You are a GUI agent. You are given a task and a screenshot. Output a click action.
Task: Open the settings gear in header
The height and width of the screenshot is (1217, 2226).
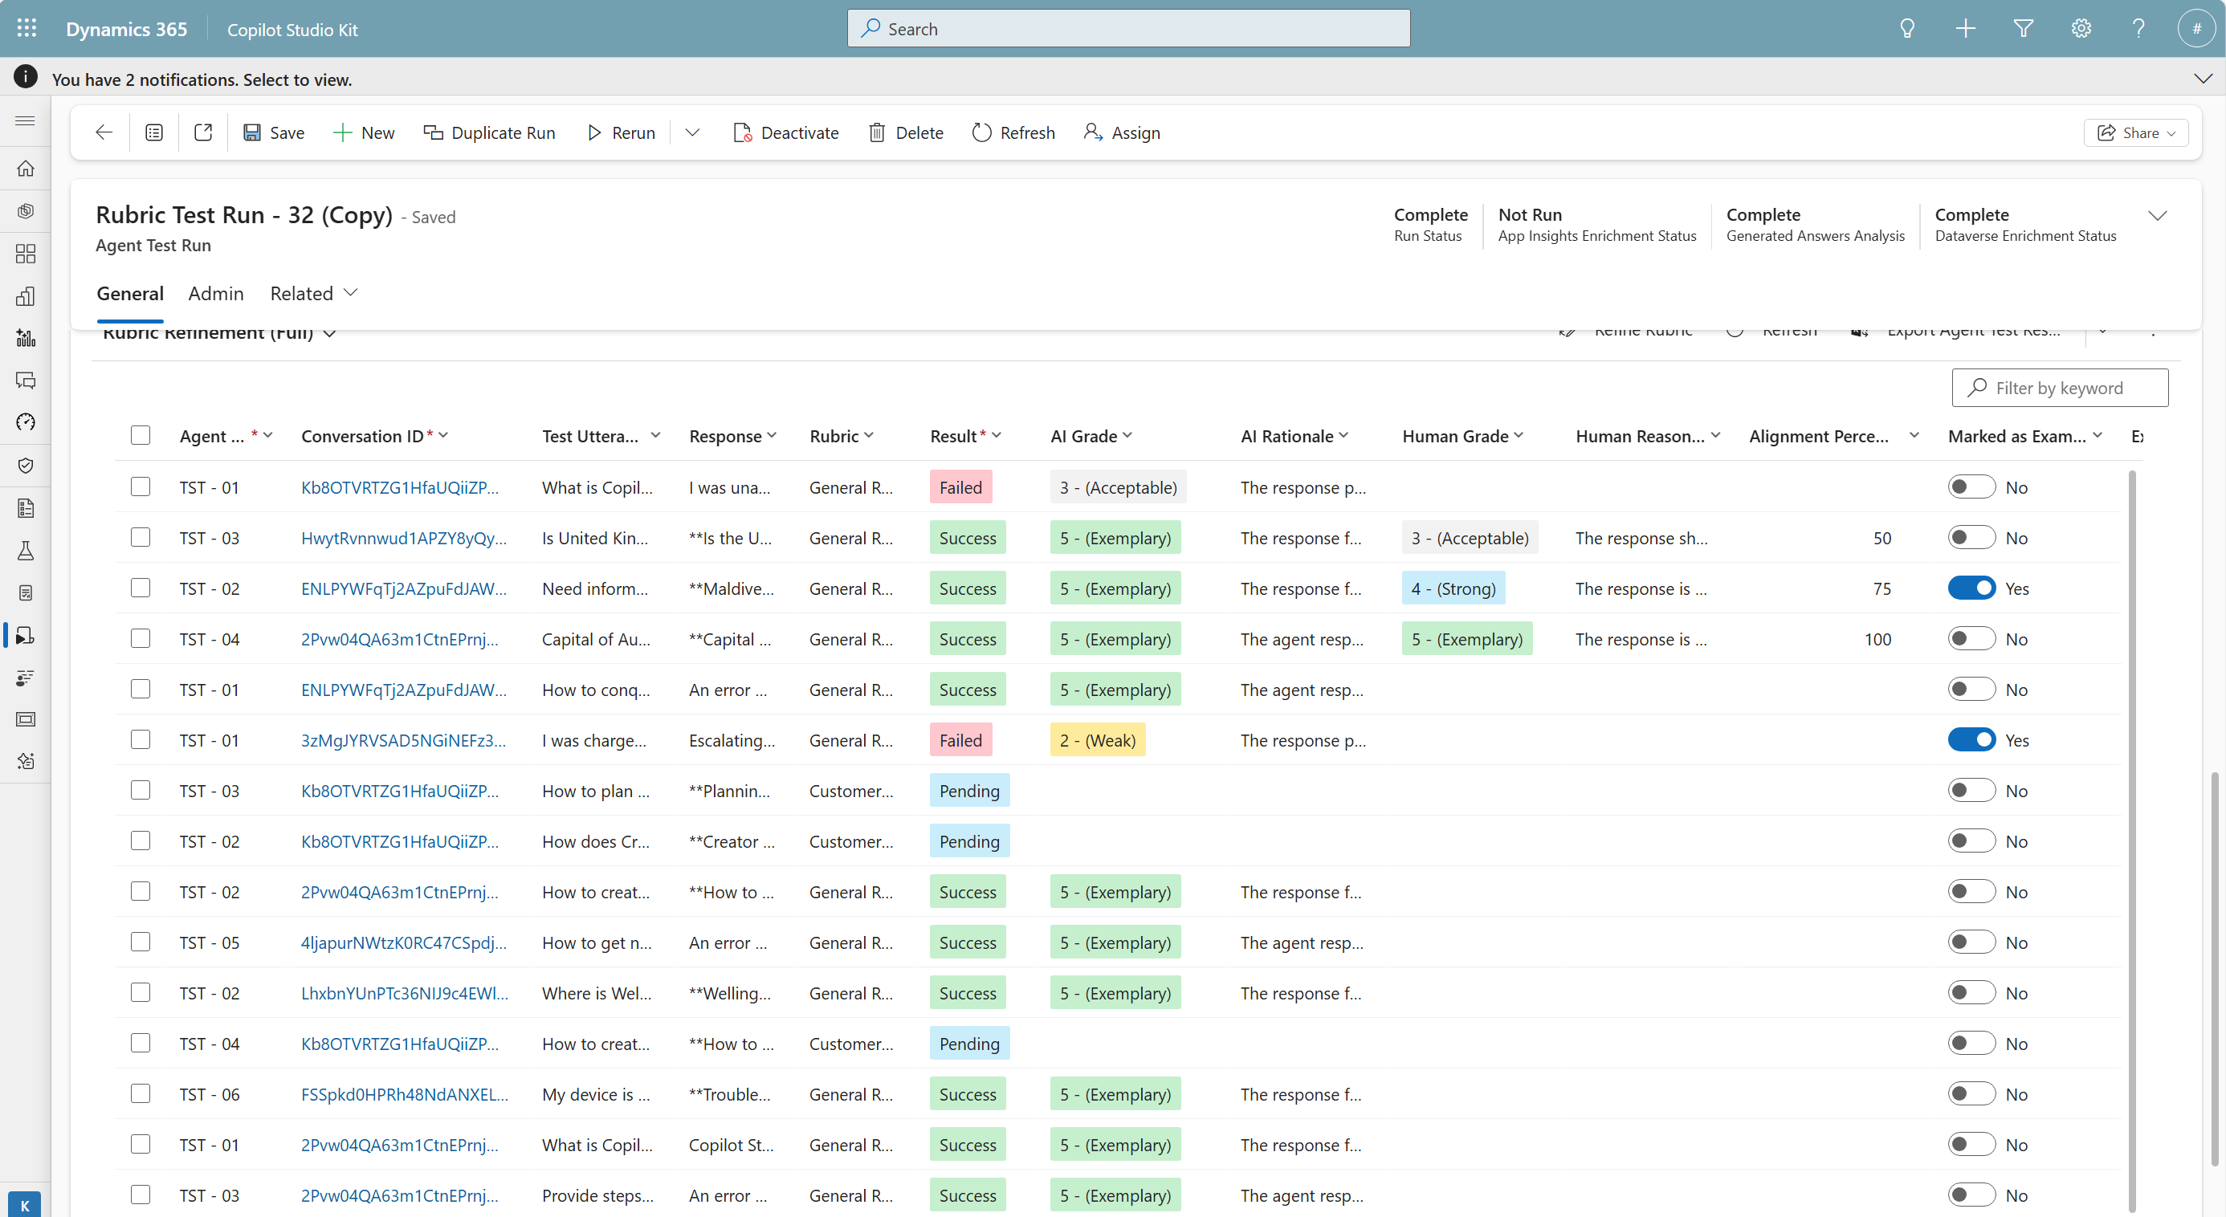2081,29
